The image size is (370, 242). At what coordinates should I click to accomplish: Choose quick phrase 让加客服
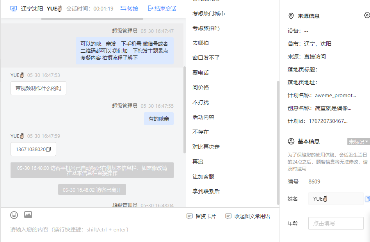click(x=203, y=176)
